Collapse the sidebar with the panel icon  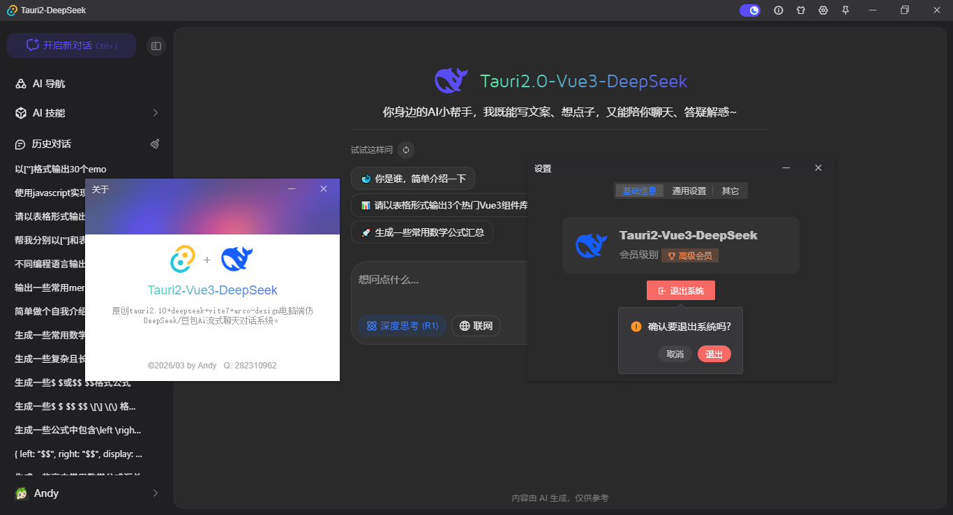(x=156, y=45)
